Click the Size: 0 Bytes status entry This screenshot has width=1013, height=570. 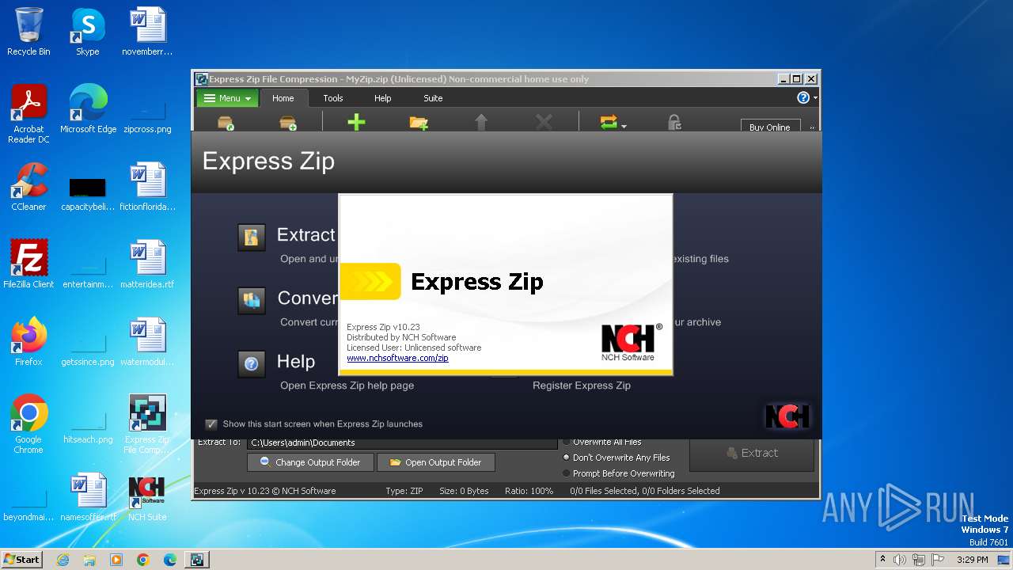[464, 491]
